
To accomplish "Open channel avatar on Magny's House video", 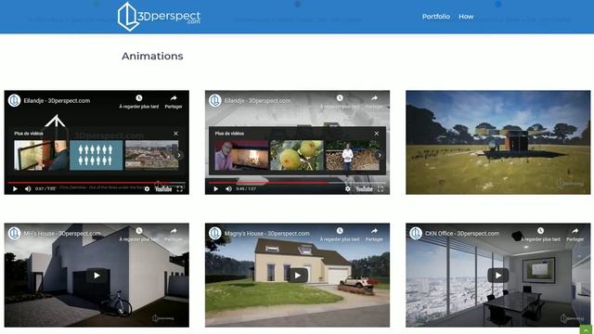I will click(215, 233).
